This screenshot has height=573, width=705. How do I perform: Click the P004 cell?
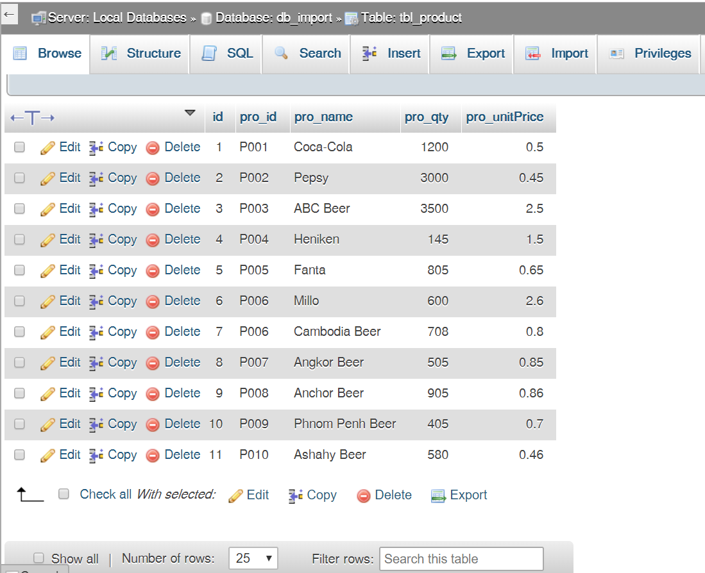pos(253,239)
